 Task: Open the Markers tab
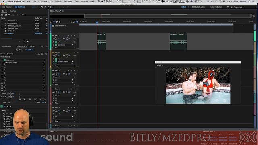tap(33, 46)
